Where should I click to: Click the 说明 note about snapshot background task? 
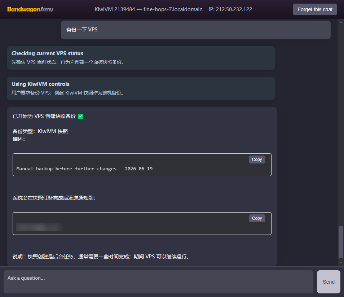point(101,257)
